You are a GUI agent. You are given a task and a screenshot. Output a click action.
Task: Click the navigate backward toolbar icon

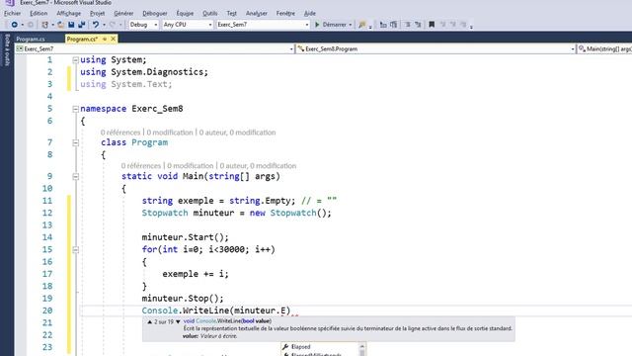14,25
